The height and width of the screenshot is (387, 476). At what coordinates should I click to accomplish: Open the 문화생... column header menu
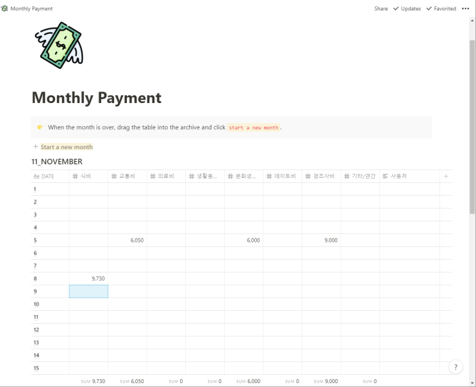pos(244,176)
